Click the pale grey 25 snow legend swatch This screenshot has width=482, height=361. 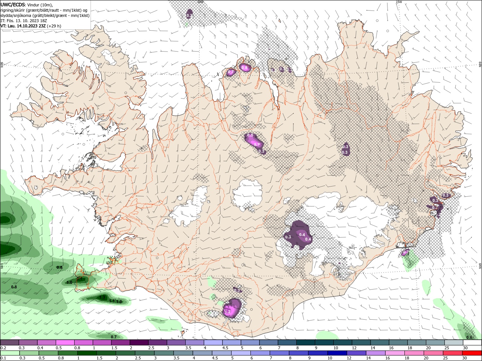[x=454, y=343]
